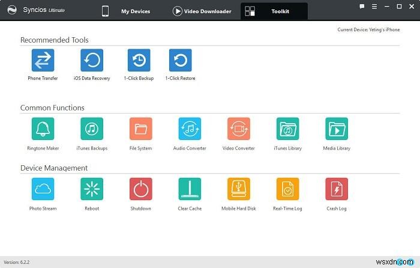Minimize the Syncios window
420x268 pixels.
tap(387, 7)
